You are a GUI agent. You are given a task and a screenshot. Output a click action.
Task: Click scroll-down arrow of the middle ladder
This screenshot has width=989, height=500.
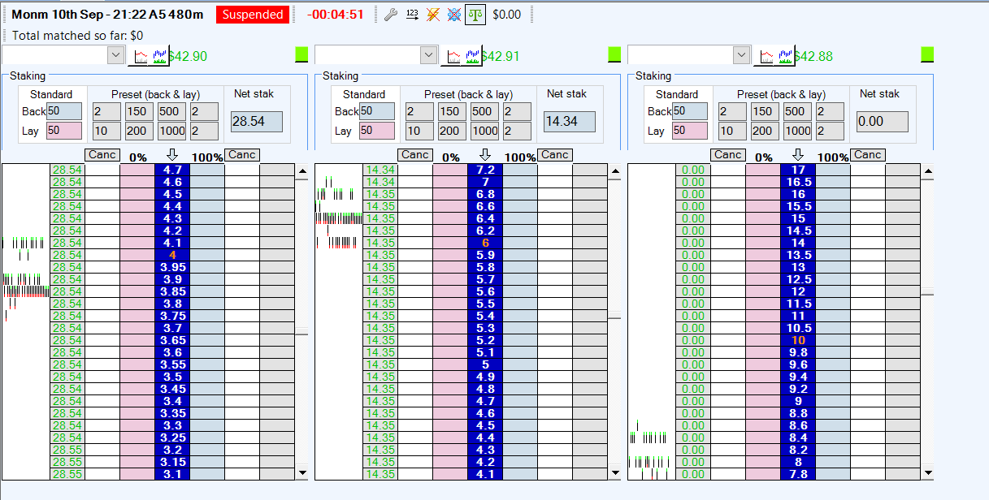615,472
